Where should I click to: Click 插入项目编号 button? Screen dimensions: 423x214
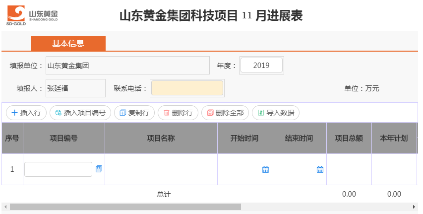[80, 113]
